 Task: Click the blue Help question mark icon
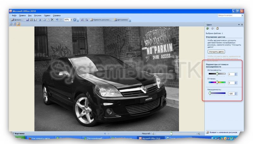[75, 20]
